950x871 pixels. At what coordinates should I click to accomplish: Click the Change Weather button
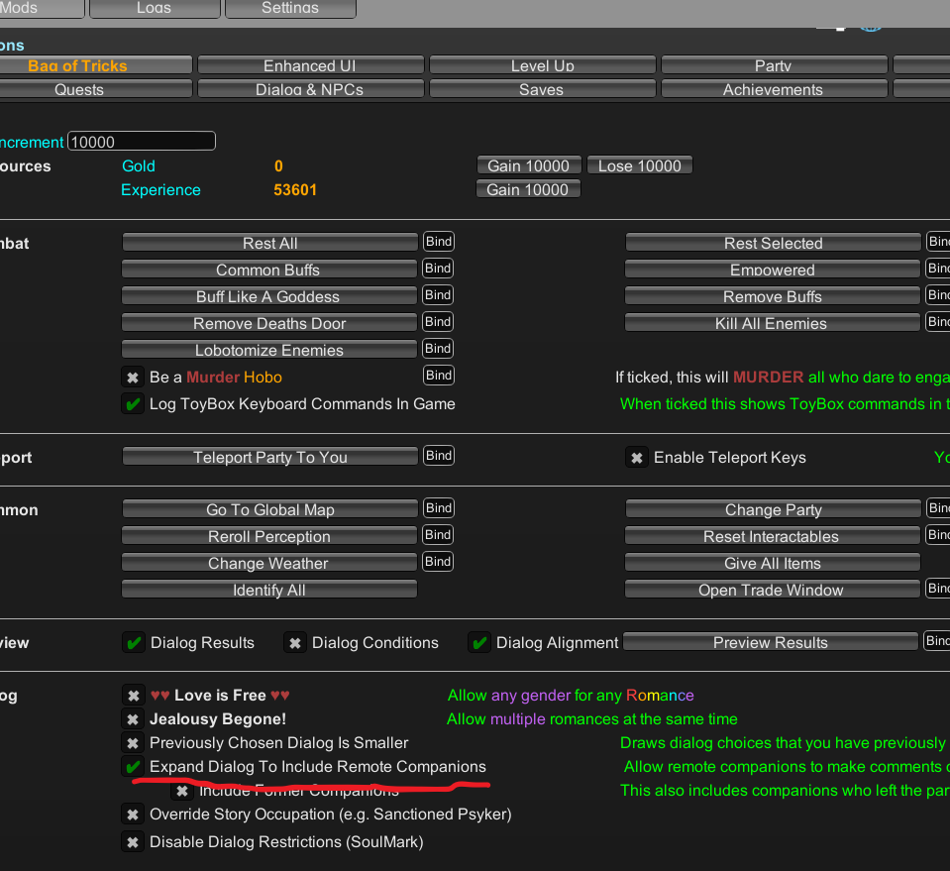pos(269,563)
